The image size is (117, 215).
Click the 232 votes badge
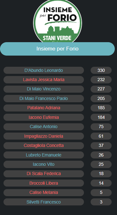click(101, 80)
